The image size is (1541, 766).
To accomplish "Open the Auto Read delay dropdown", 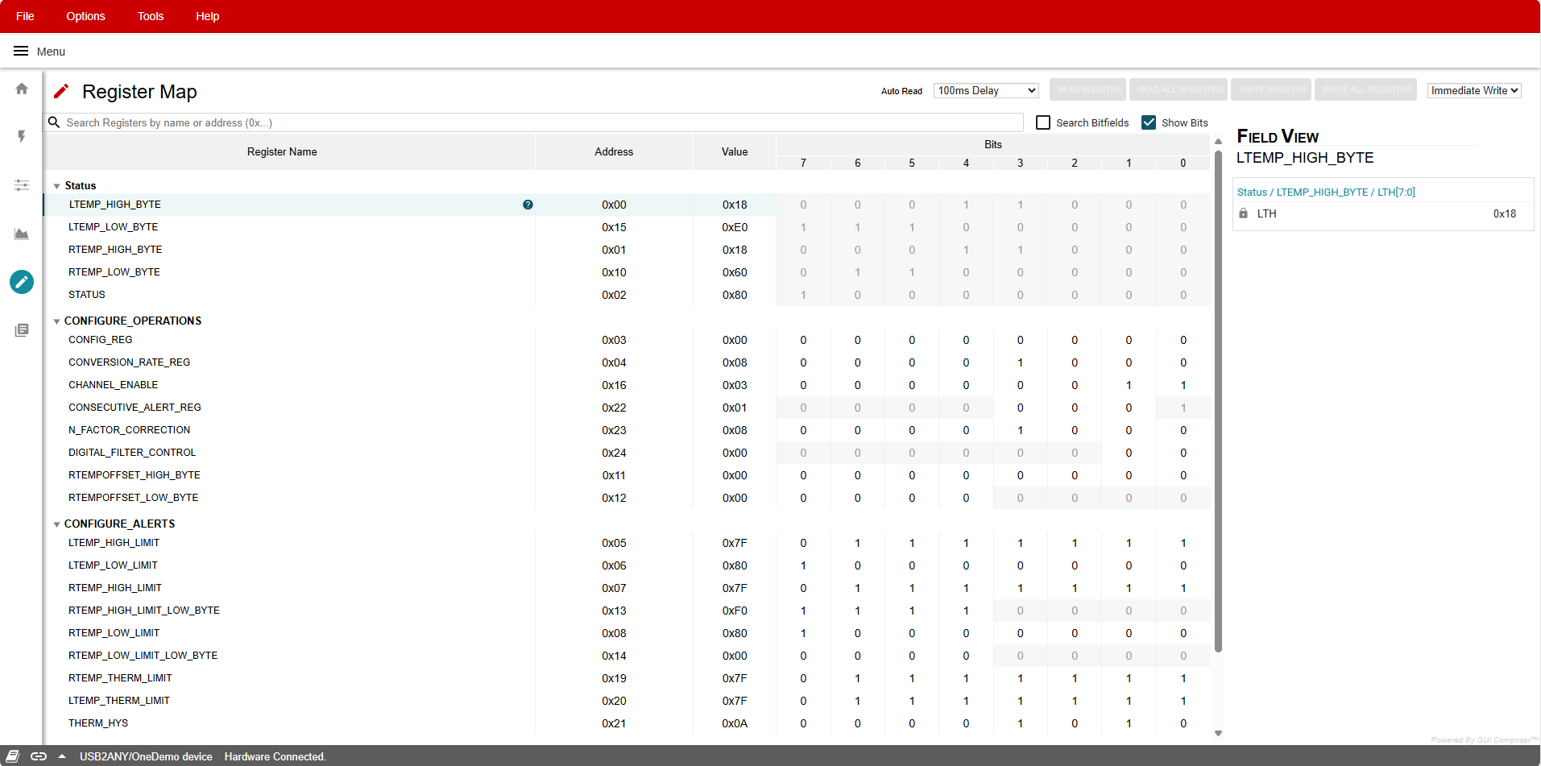I will coord(986,90).
